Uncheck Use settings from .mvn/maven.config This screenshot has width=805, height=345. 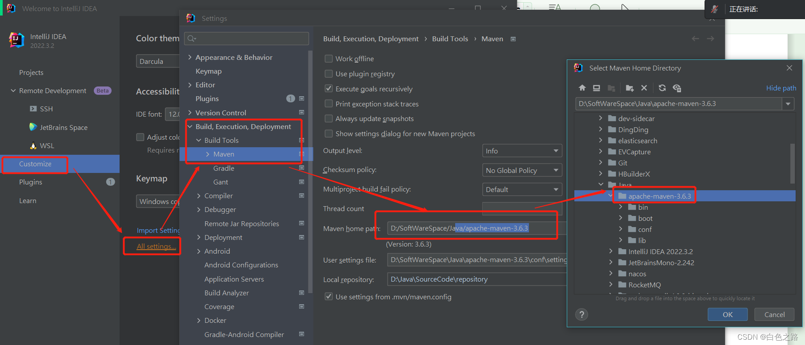tap(328, 297)
